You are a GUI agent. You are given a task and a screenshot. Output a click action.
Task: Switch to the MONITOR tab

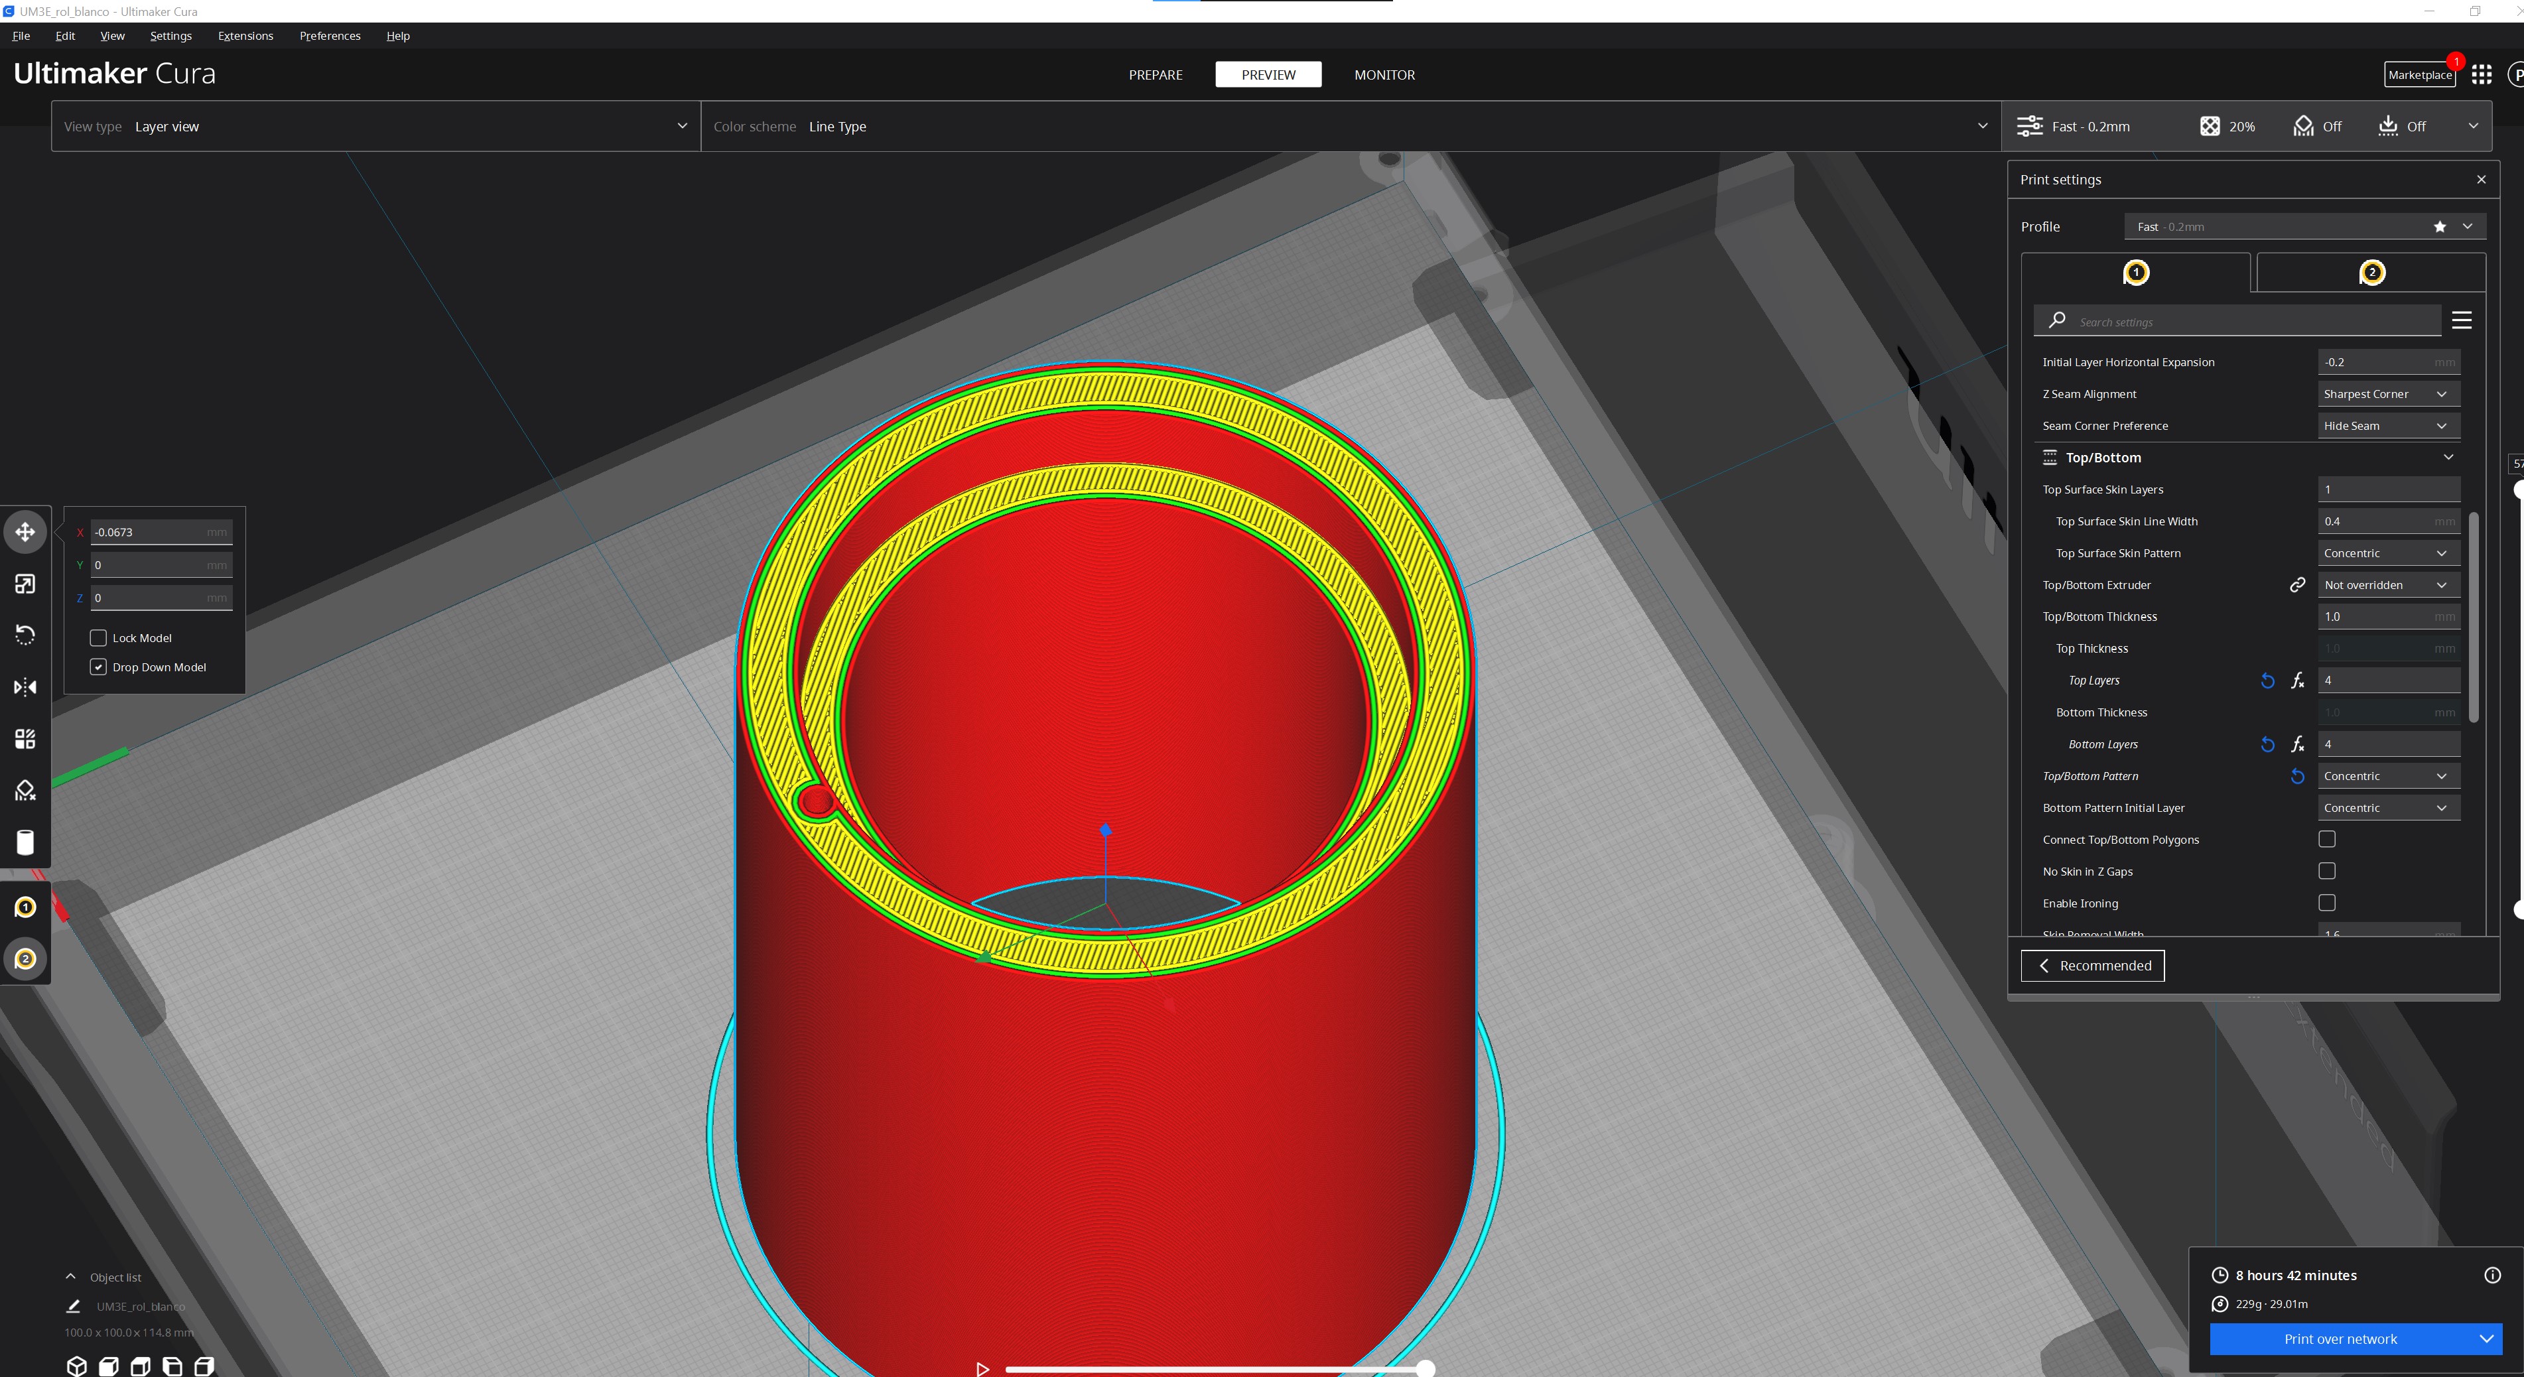[x=1384, y=74]
